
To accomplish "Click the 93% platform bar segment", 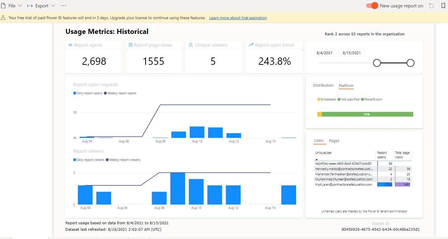I will 367,114.
